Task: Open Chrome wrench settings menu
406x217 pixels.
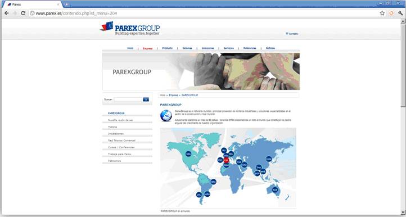Action: tap(400, 13)
